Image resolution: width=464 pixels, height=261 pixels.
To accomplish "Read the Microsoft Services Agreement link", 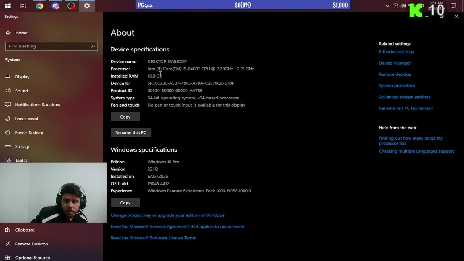I will click(x=177, y=227).
